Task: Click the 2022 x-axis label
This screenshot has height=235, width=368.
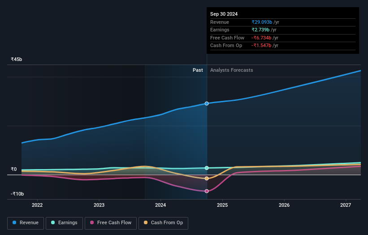Action: tap(37, 205)
